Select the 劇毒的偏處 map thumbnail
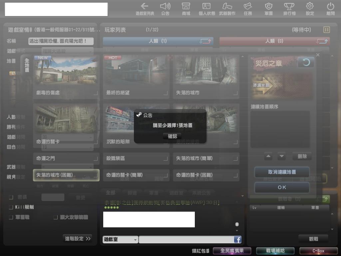Image resolution: width=341 pixels, height=256 pixels. [66, 77]
